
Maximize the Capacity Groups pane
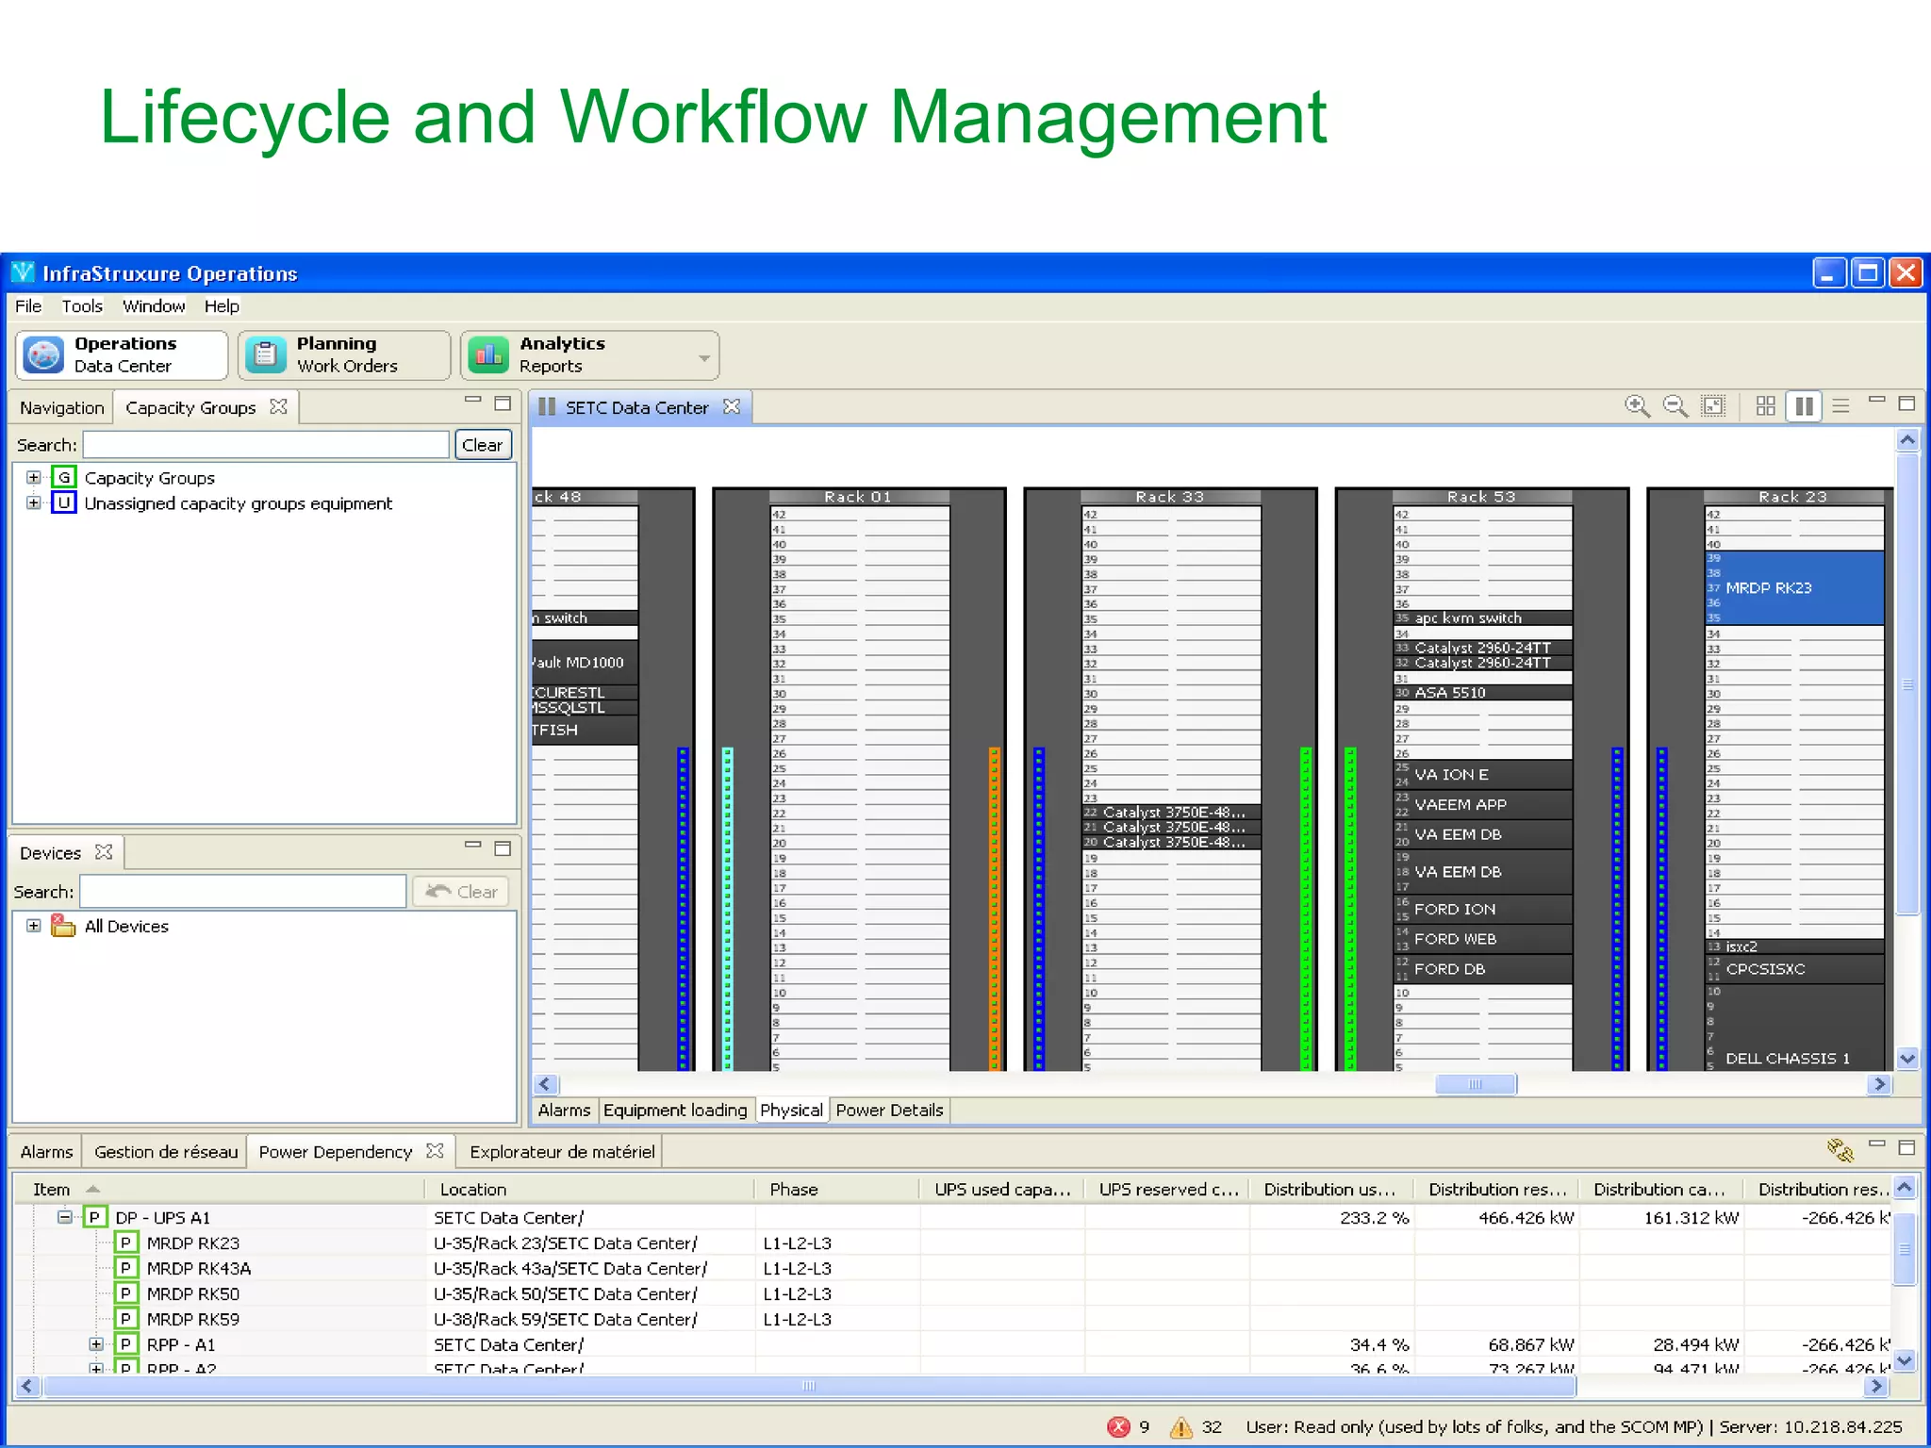tap(503, 403)
